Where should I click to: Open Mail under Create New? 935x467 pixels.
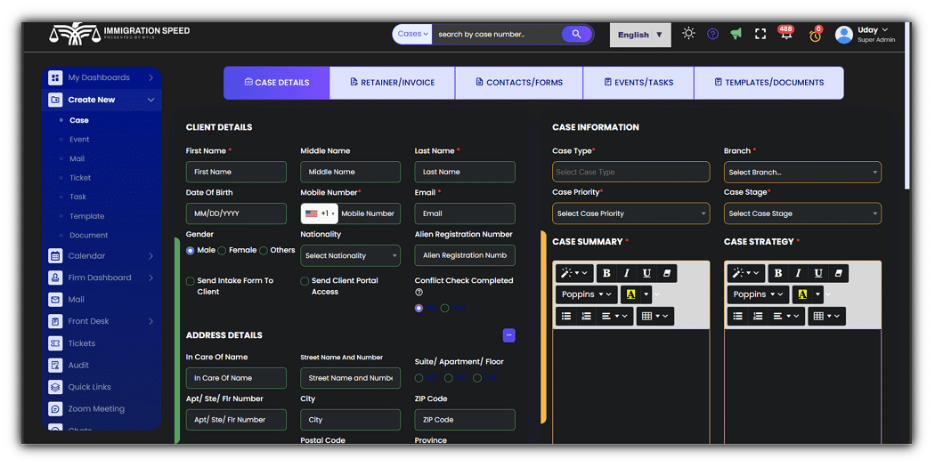click(x=77, y=158)
